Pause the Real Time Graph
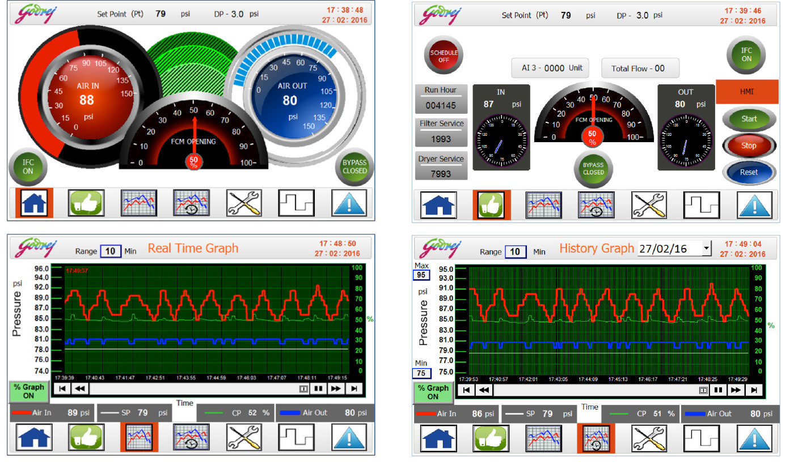 [x=319, y=388]
